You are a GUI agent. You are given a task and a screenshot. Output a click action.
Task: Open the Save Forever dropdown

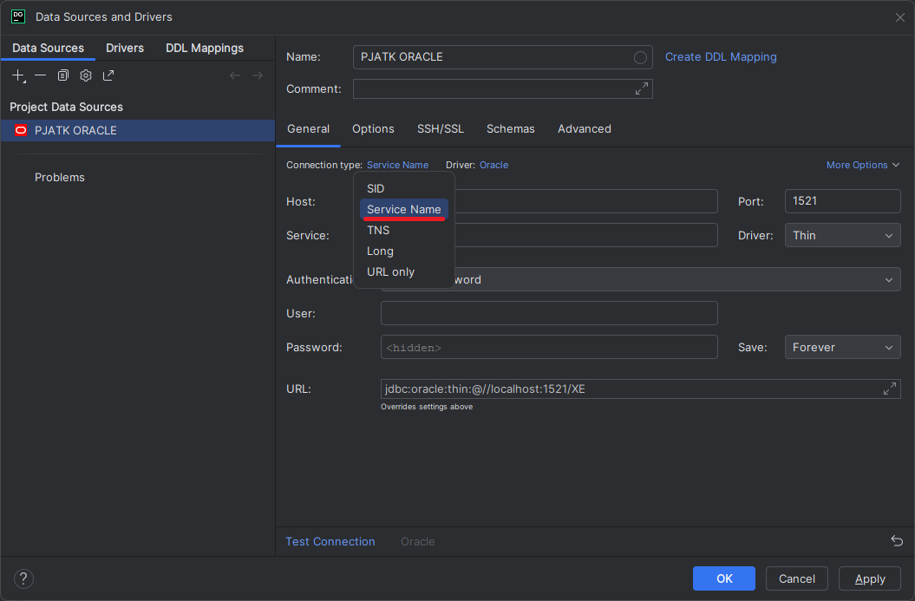(x=842, y=347)
